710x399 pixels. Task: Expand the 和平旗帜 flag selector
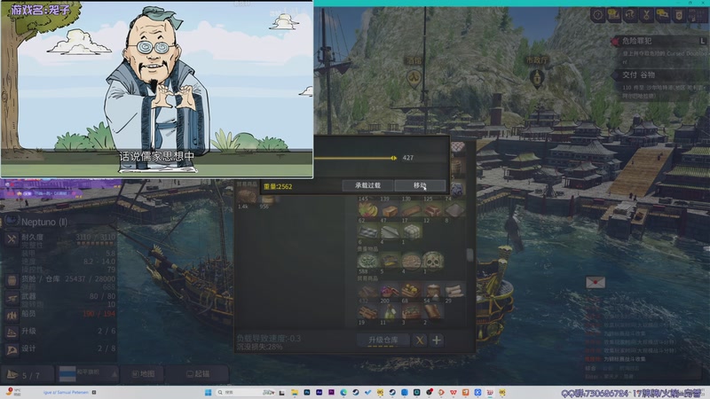coord(89,374)
